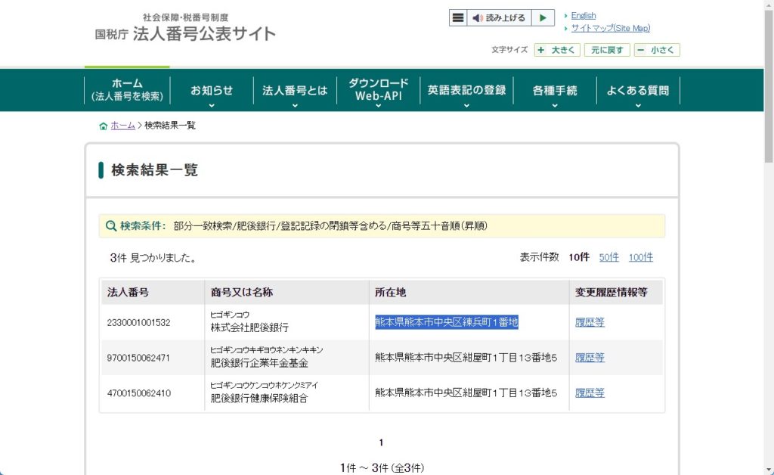The image size is (774, 475).
Task: Click the hamburger menu icon beside 読み上げる
Action: 458,18
